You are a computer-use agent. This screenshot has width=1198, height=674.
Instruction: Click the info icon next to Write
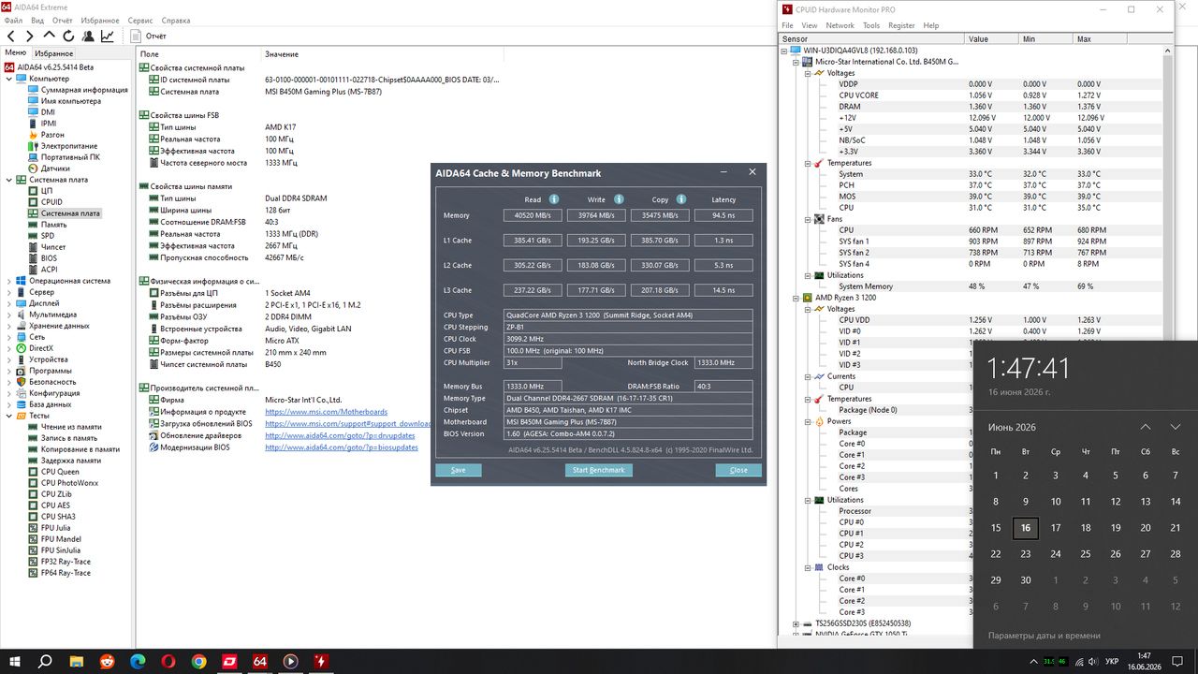tap(618, 198)
